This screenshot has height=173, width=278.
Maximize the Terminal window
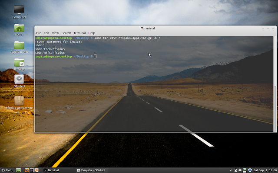tap(268, 28)
